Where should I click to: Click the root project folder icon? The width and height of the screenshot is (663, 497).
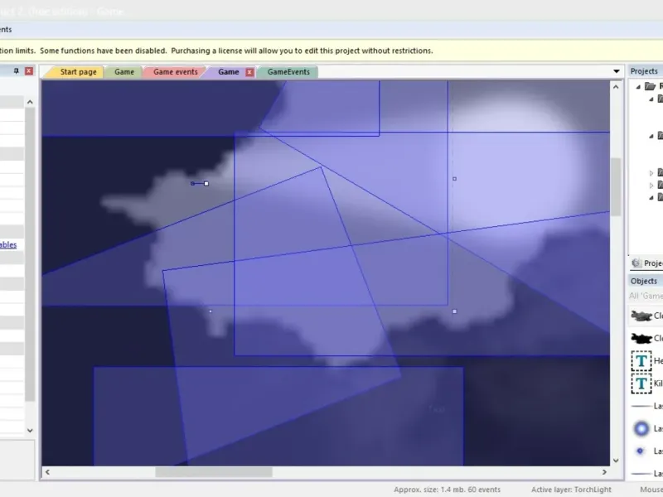pyautogui.click(x=650, y=87)
